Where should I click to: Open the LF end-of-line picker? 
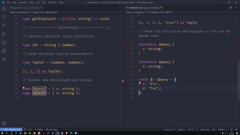196,129
